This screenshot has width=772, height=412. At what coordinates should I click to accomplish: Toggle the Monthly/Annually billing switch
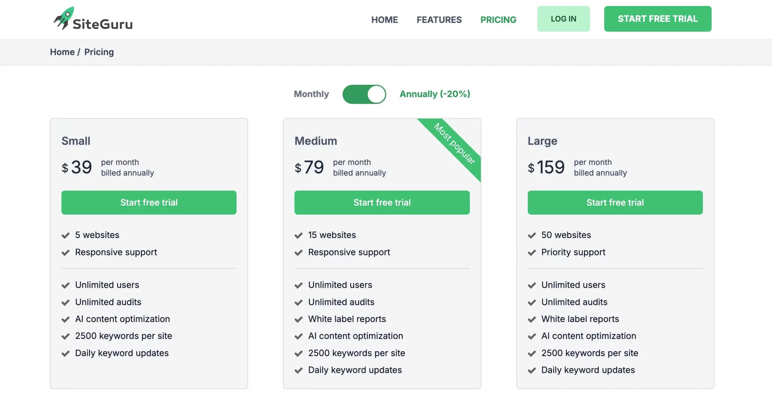[x=364, y=94]
